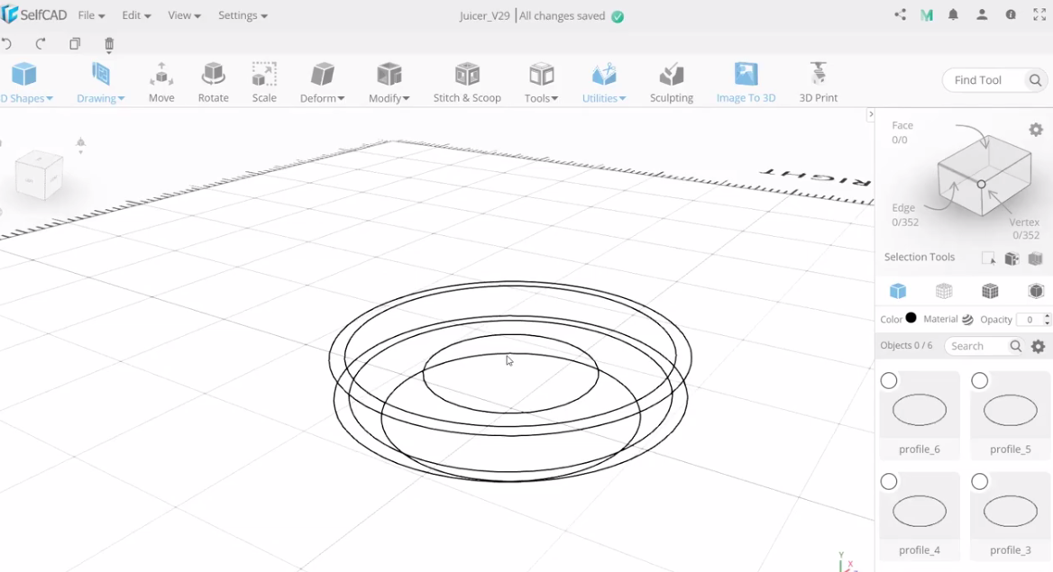Click the profile_4 thumbnail

coord(920,512)
